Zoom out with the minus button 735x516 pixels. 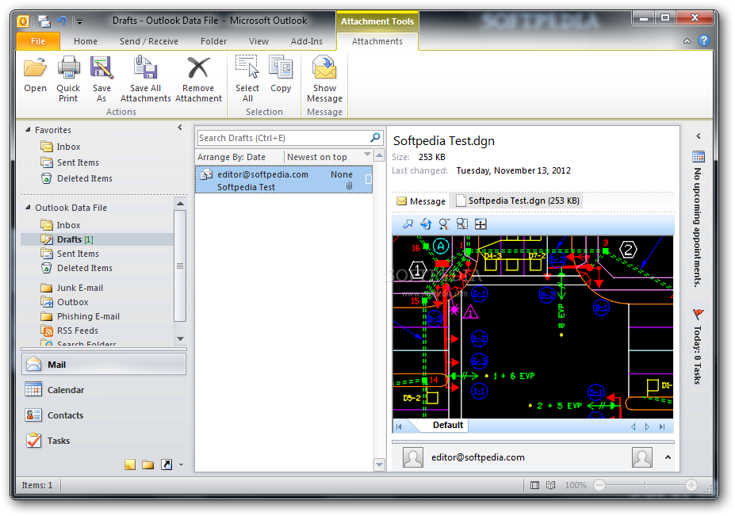[x=599, y=485]
